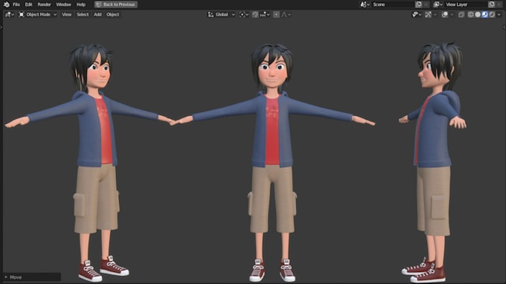The image size is (506, 284).
Task: Click the View Layer name field
Action: [466, 4]
